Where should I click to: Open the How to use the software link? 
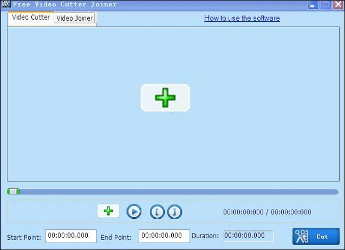click(x=242, y=18)
